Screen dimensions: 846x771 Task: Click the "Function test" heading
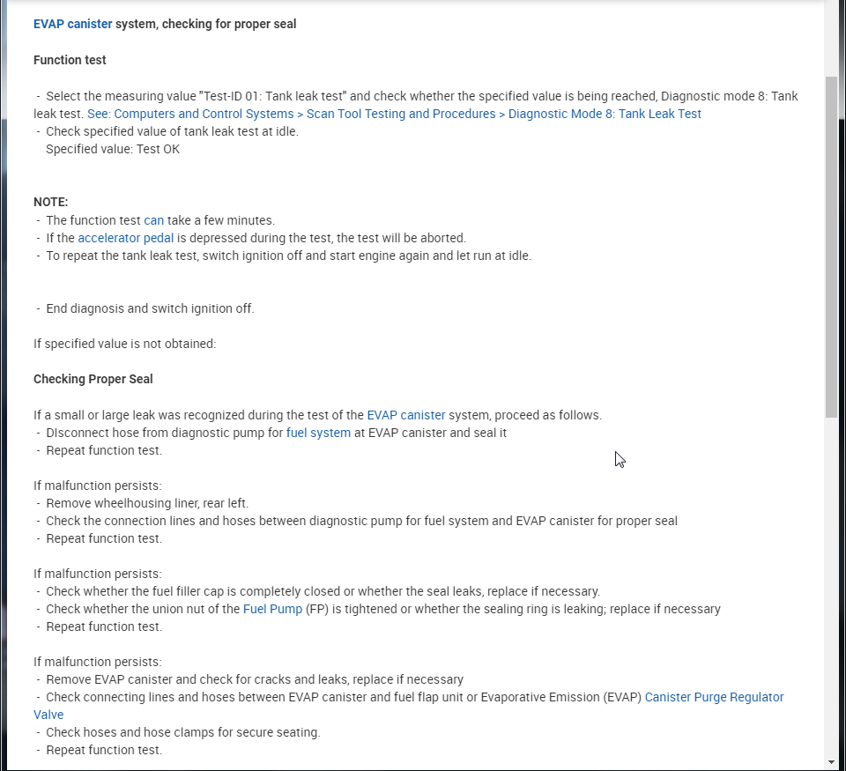(x=70, y=60)
